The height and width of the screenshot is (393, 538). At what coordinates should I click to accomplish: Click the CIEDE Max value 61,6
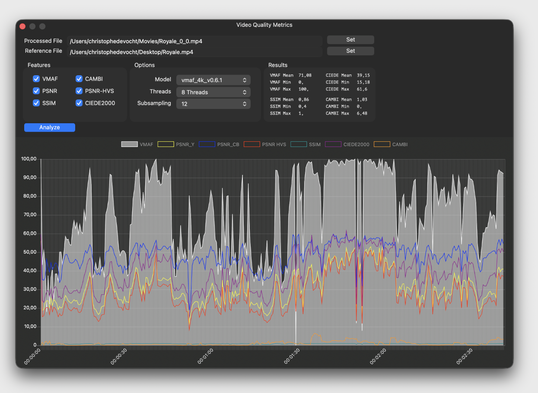click(x=362, y=89)
